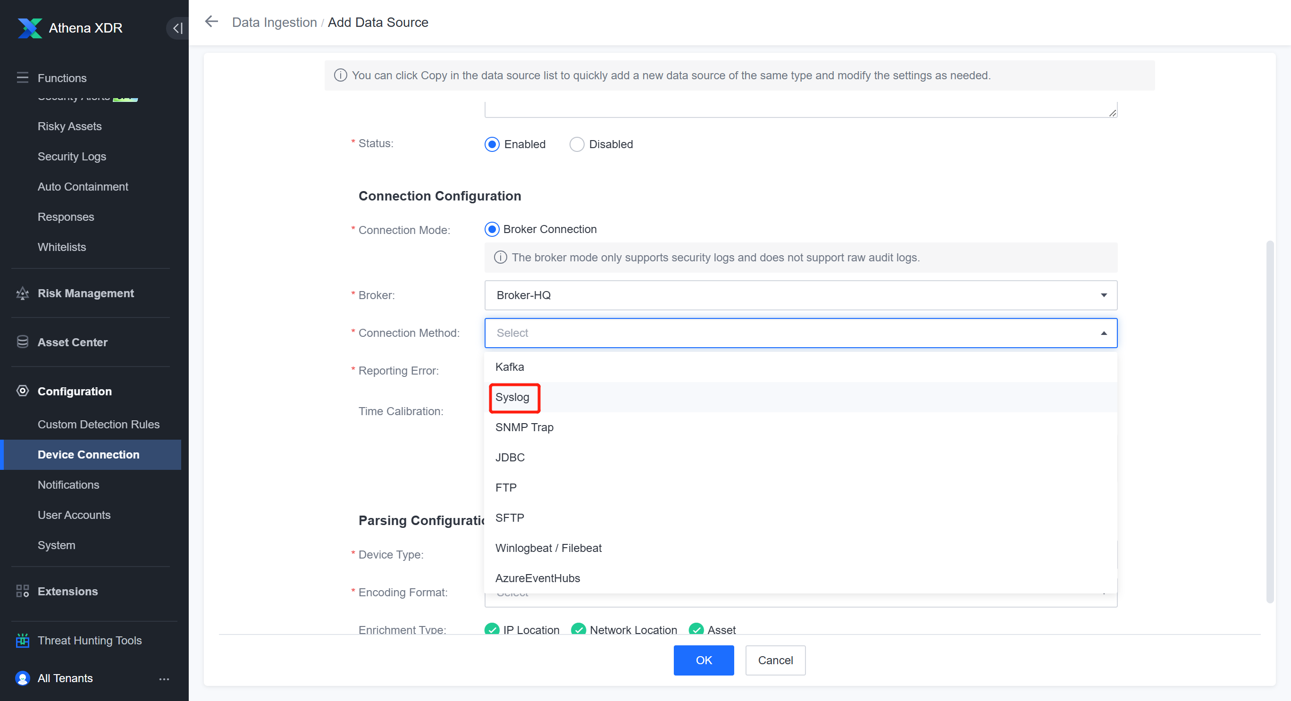Click the Risk Management shield icon
1291x701 pixels.
tap(22, 293)
